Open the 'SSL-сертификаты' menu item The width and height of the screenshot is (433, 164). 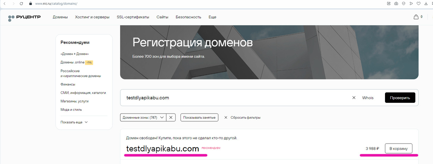[133, 17]
